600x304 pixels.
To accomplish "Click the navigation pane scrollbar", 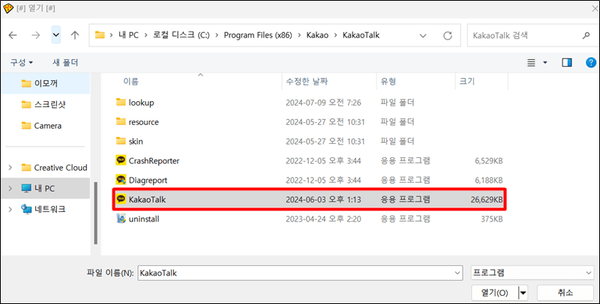I will click(95, 213).
